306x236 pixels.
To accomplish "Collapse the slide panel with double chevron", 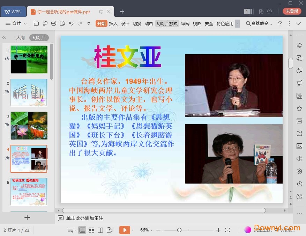I will click(4, 37).
